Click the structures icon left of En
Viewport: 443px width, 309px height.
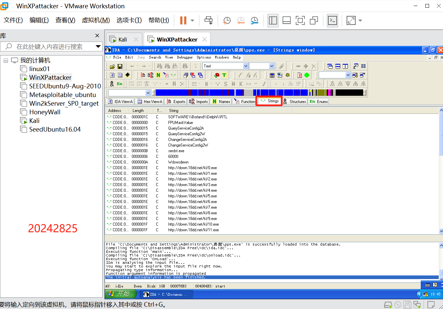click(x=112, y=84)
